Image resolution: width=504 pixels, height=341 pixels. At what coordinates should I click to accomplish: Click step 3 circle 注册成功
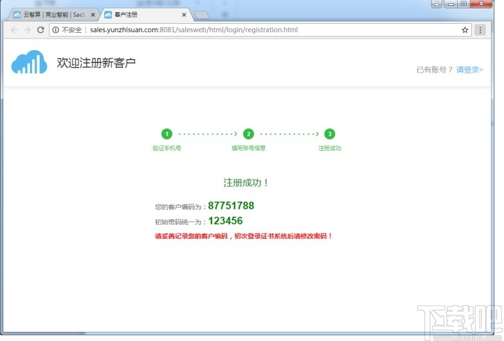coord(330,134)
